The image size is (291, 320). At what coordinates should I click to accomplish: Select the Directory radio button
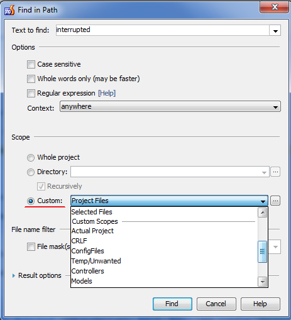pos(31,172)
